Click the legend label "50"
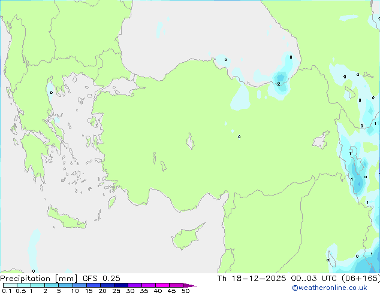The image size is (380, 293). [185, 291]
